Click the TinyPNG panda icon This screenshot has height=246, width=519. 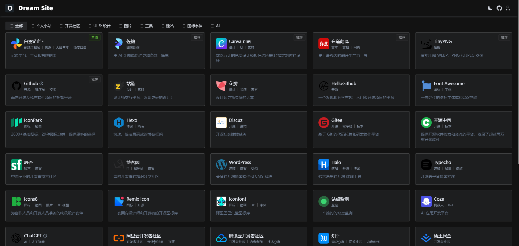426,44
